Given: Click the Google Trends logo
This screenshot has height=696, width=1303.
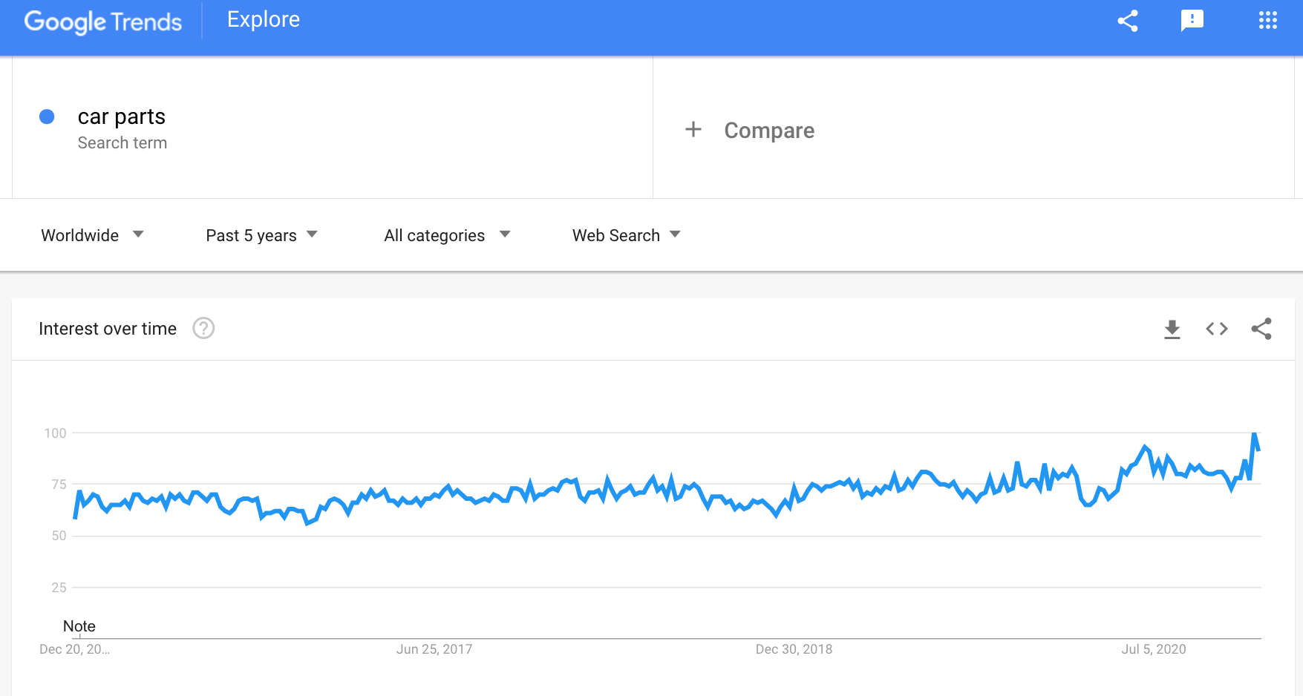Looking at the screenshot, I should [103, 22].
